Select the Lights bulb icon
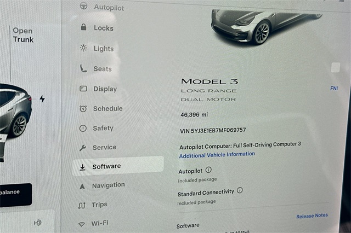The height and width of the screenshot is (233, 351). [83, 48]
